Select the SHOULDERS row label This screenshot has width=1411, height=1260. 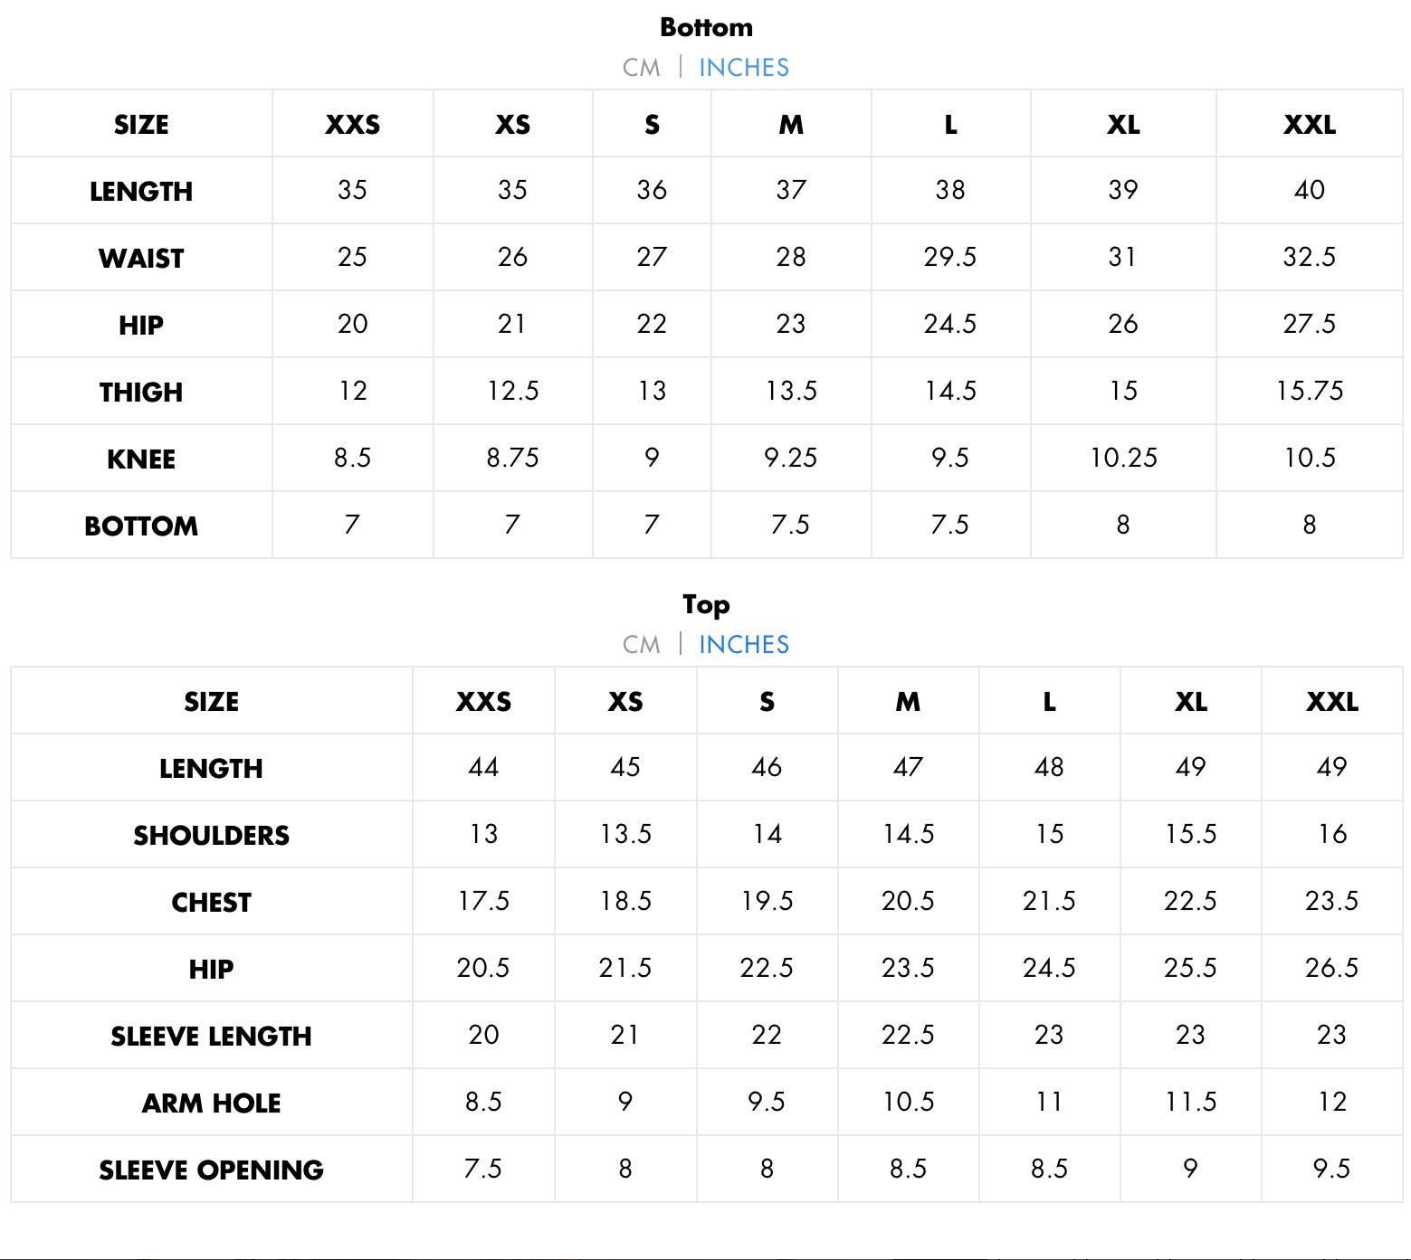click(211, 836)
